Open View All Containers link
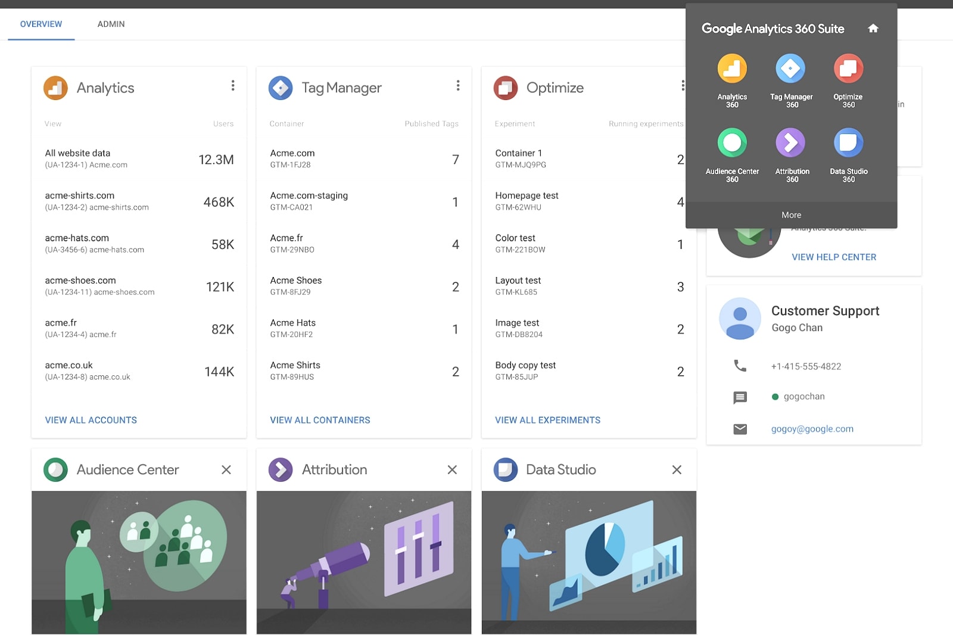Viewport: 953px width, 635px height. (x=320, y=420)
